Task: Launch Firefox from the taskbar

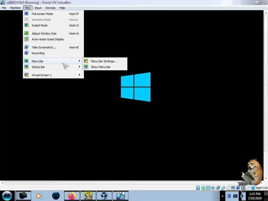Action: (72, 196)
